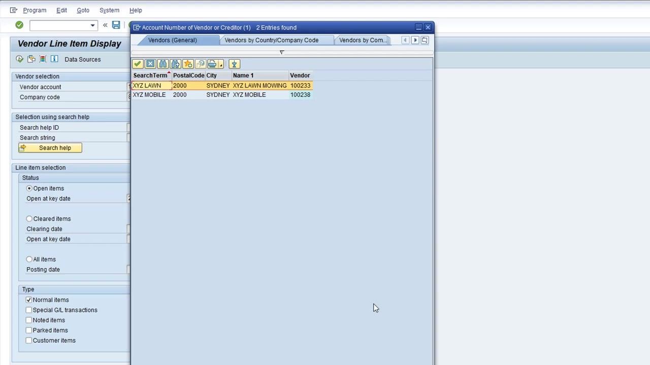650x365 pixels.
Task: Enable the Special G/L transactions checkbox
Action: [x=29, y=310]
